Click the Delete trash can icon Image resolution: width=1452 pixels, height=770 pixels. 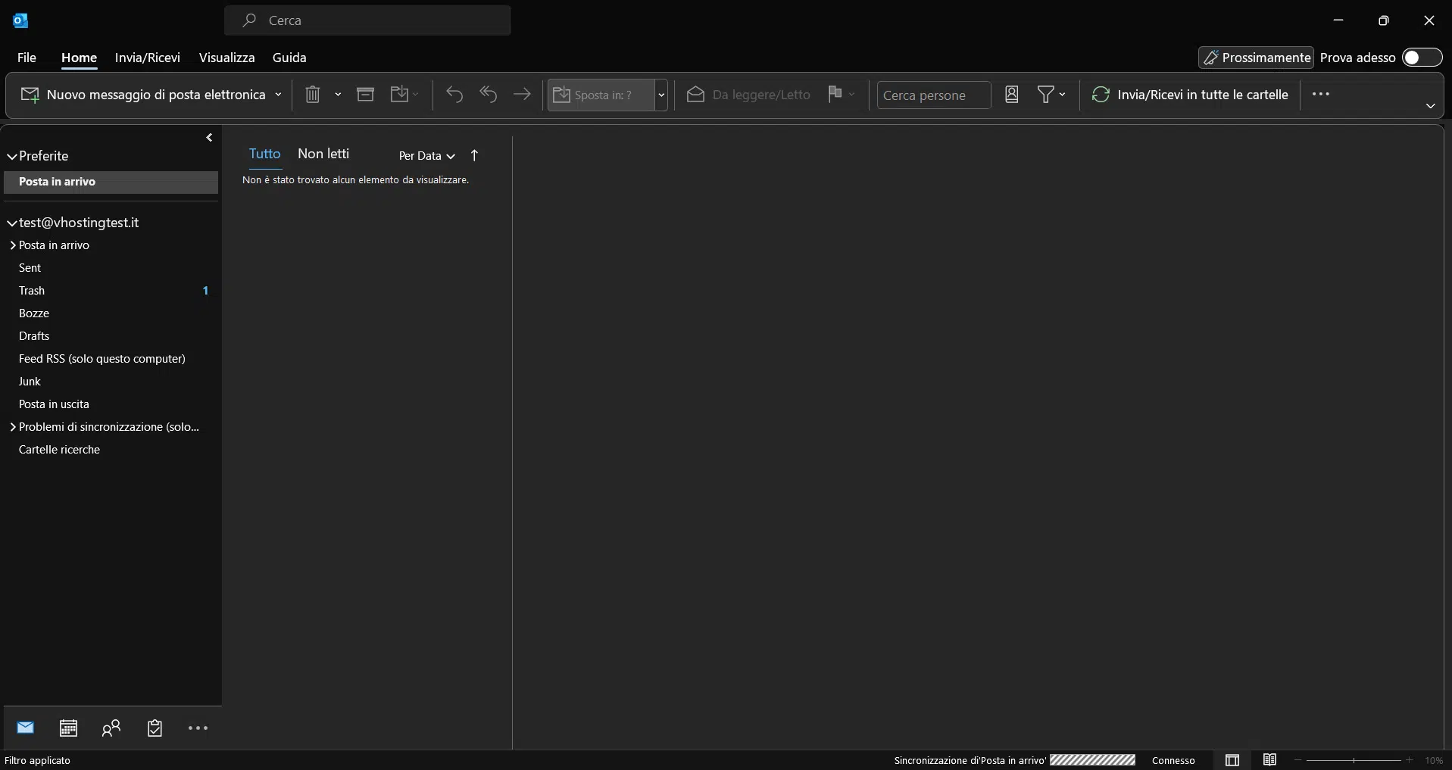pyautogui.click(x=313, y=95)
